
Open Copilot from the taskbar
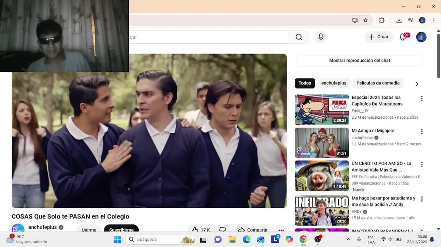[x=289, y=239]
